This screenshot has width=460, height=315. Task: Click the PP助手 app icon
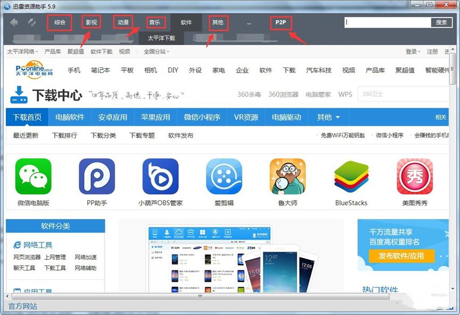[x=97, y=178]
